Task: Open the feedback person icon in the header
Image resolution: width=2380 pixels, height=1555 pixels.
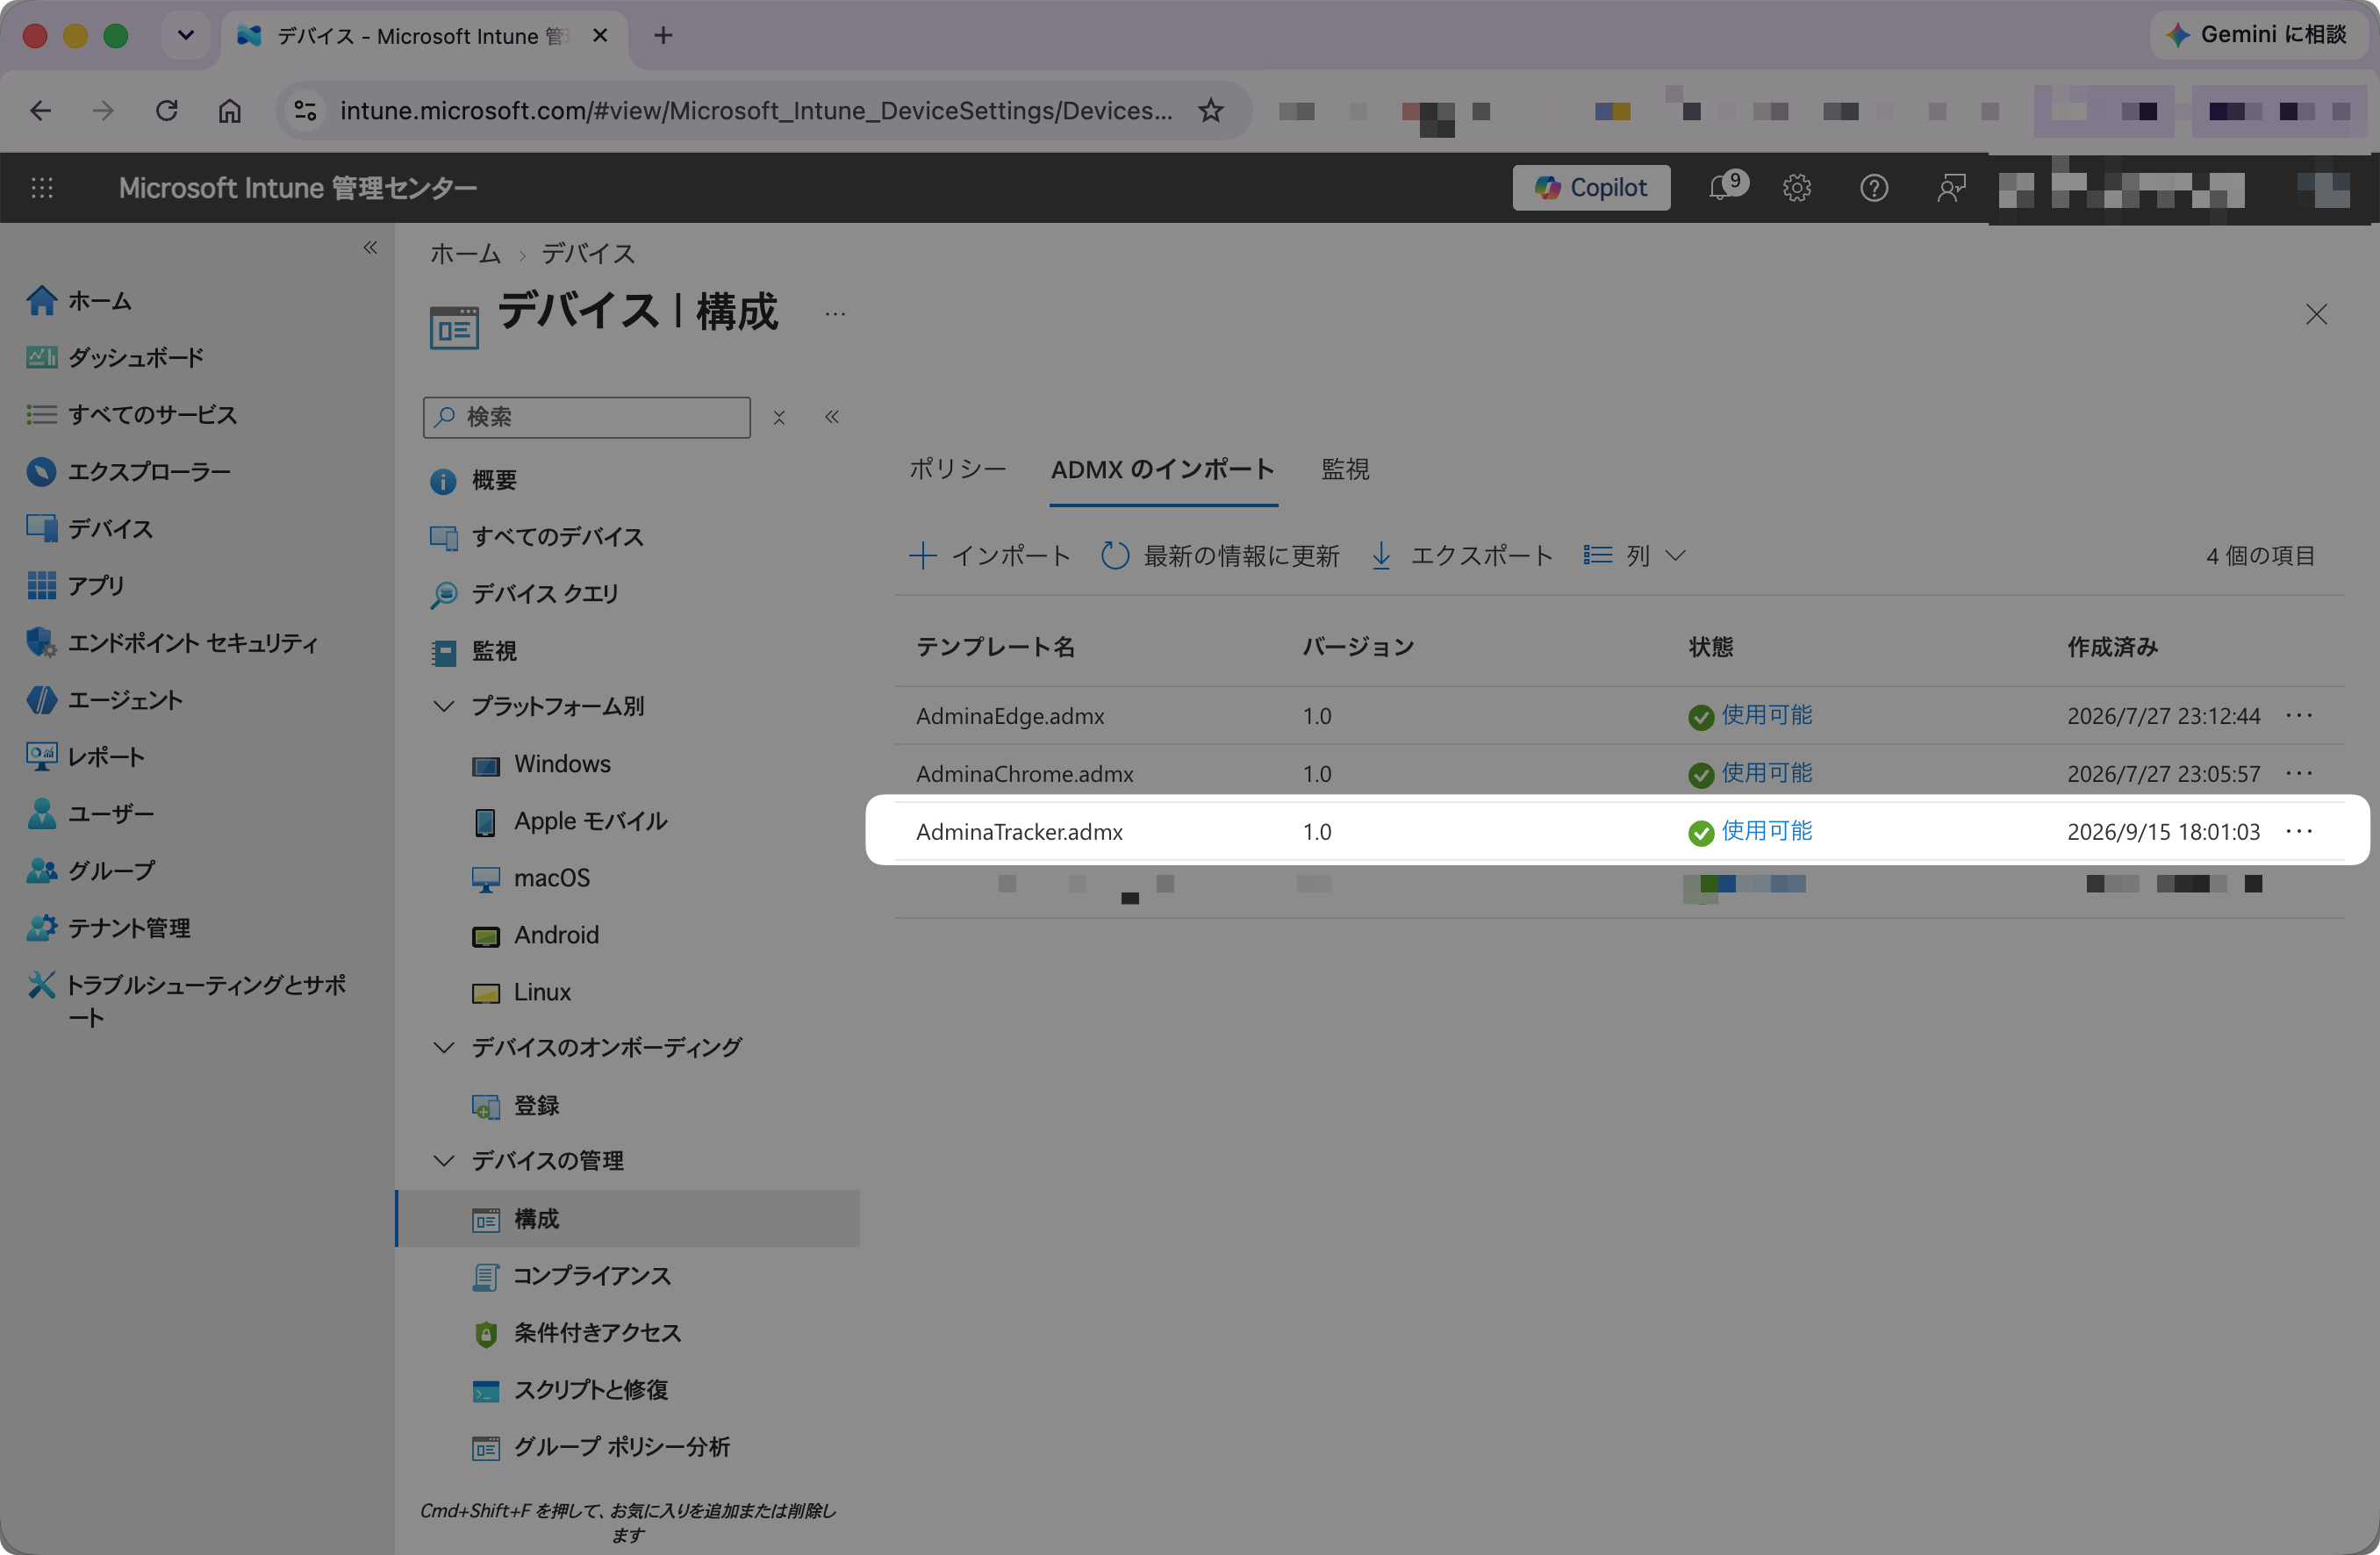Action: point(1951,188)
